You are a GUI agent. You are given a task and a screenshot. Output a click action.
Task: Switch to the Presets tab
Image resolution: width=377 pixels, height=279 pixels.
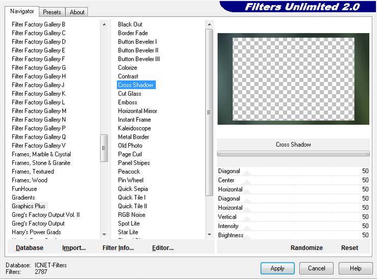tap(52, 12)
